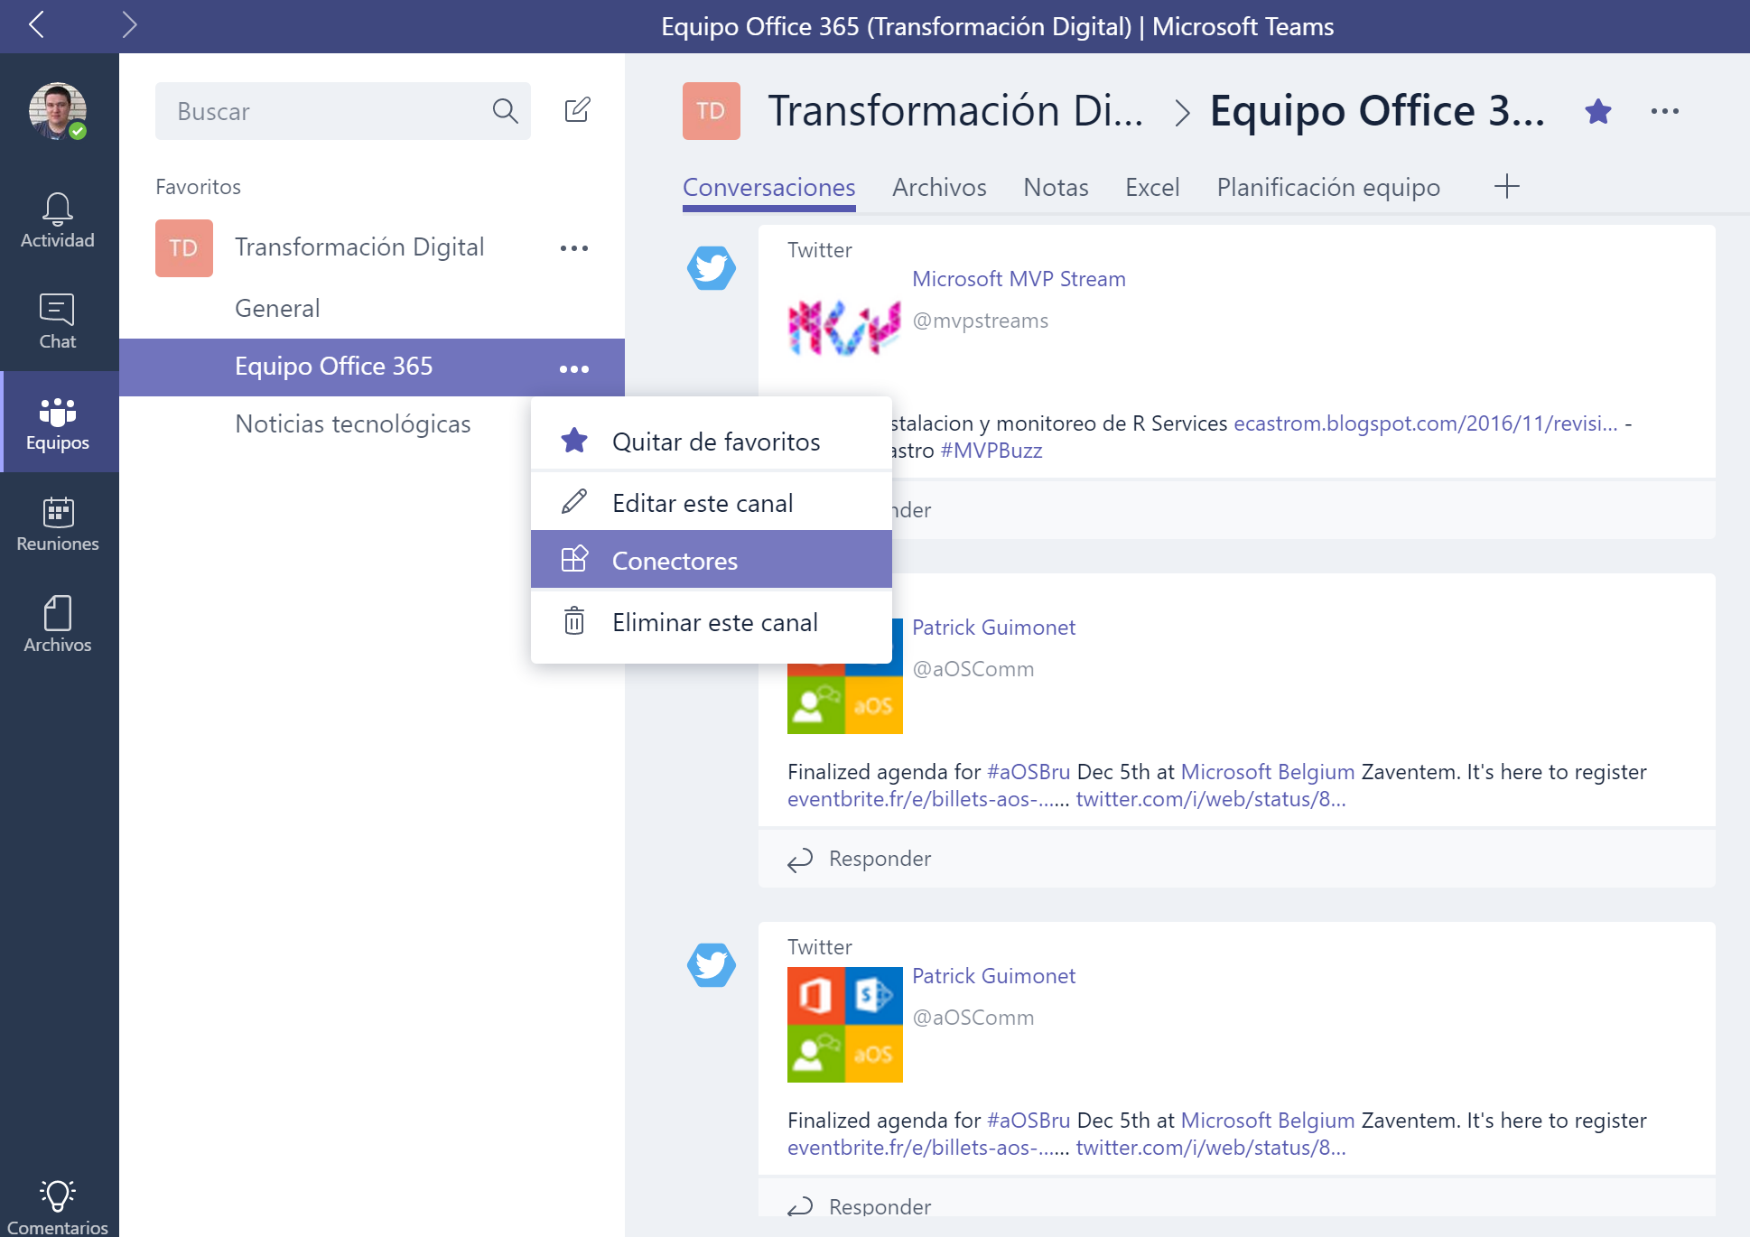Open the Noticias tecnológicas channel

point(352,423)
